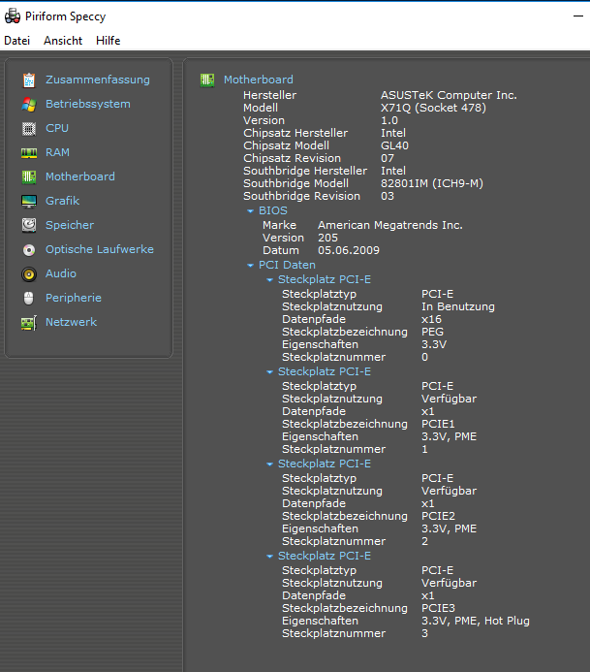The width and height of the screenshot is (590, 672).
Task: Open the Netzwerk section
Action: pyautogui.click(x=71, y=322)
